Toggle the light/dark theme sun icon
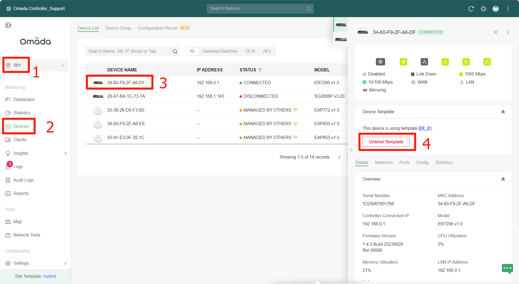Screen dimensions: 519x284 pos(483,9)
